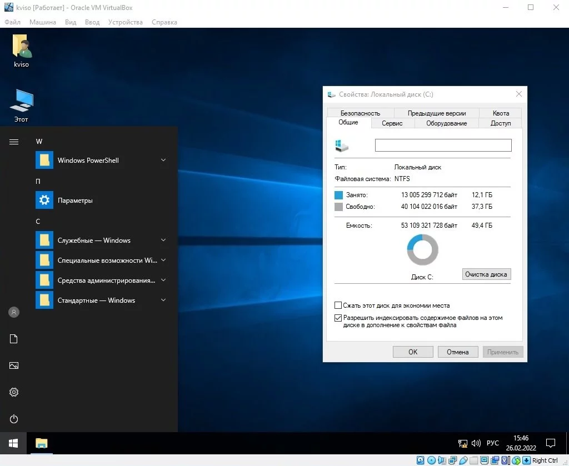Switch to the Безопасность tab
Image resolution: width=569 pixels, height=466 pixels.
pyautogui.click(x=360, y=113)
